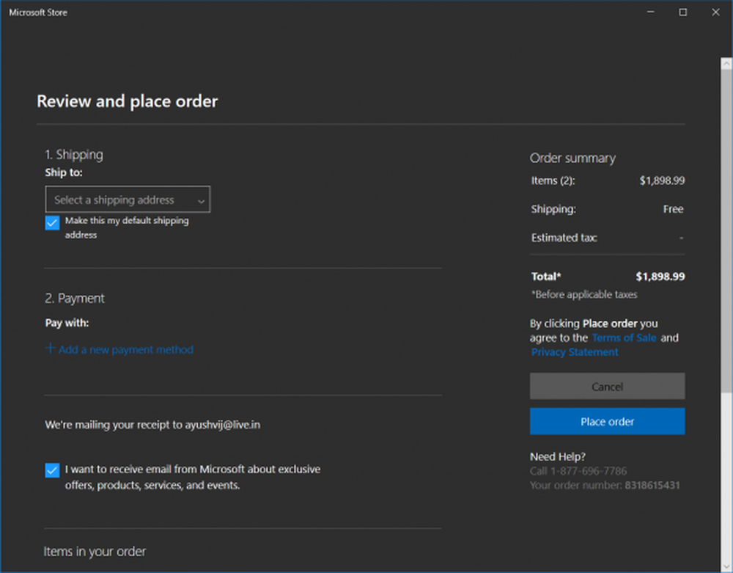Close the Microsoft Store window
The width and height of the screenshot is (733, 573).
point(716,12)
